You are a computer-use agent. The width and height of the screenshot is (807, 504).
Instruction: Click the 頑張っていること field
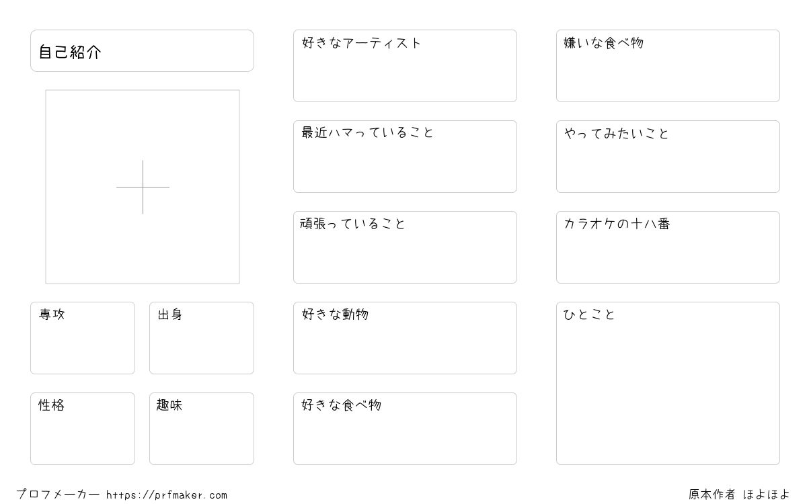click(405, 247)
